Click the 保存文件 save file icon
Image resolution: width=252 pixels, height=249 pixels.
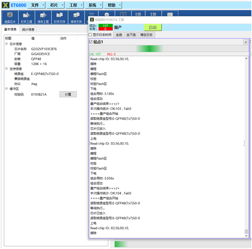point(76,18)
